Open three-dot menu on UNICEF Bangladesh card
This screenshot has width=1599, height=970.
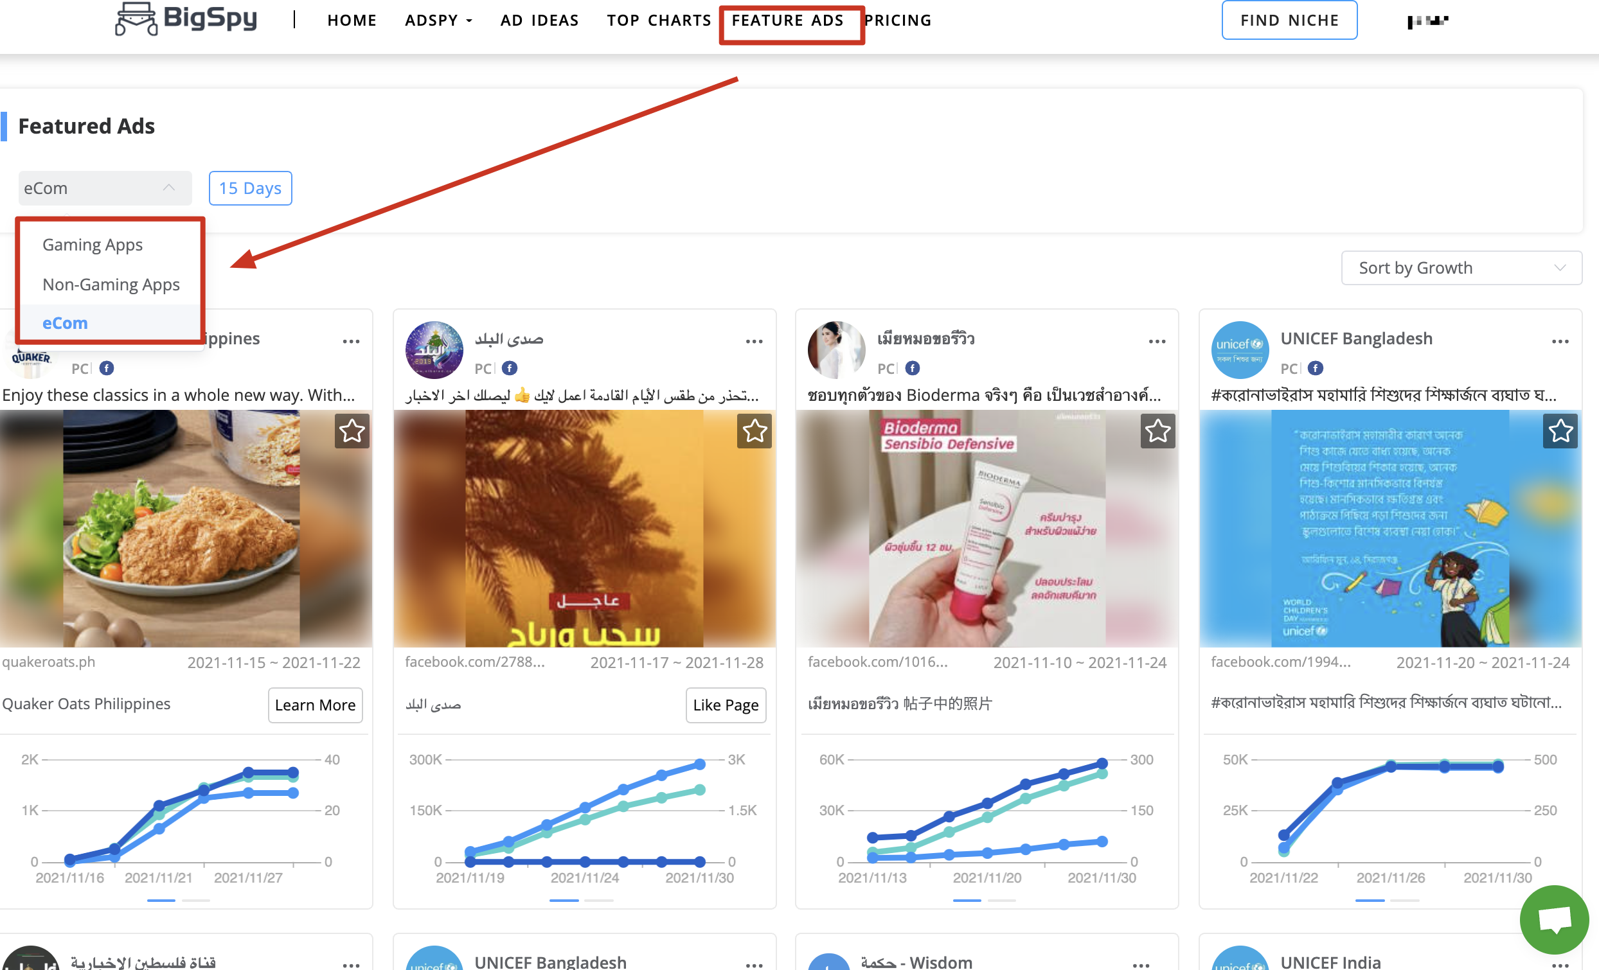1559,341
